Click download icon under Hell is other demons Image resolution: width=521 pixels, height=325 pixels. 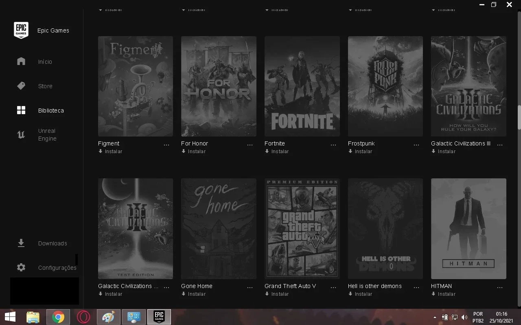click(x=350, y=294)
